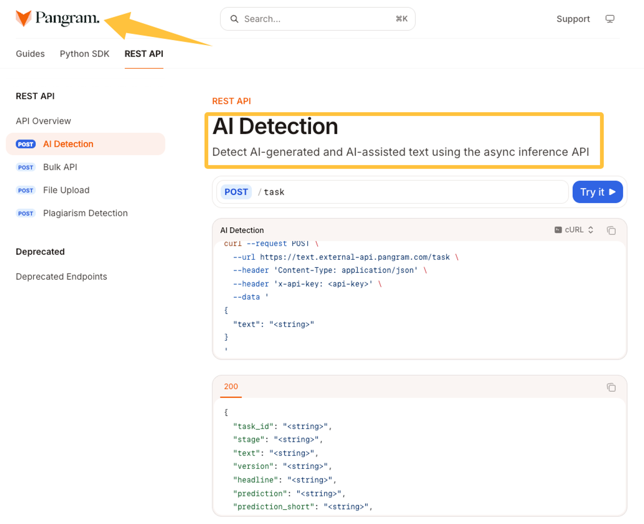The image size is (644, 524).
Task: Open Plagiarism Detection sidebar item
Action: 85,213
